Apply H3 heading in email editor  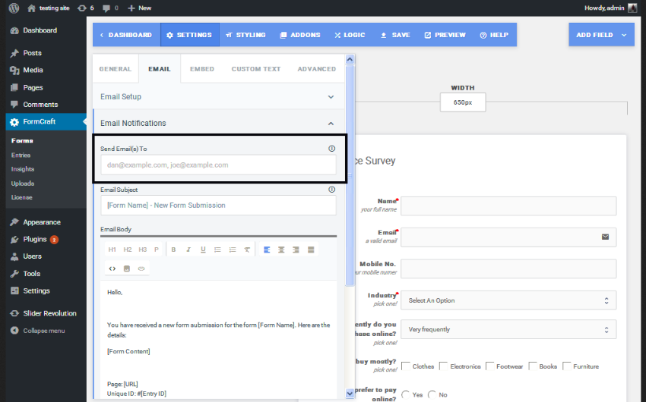143,250
